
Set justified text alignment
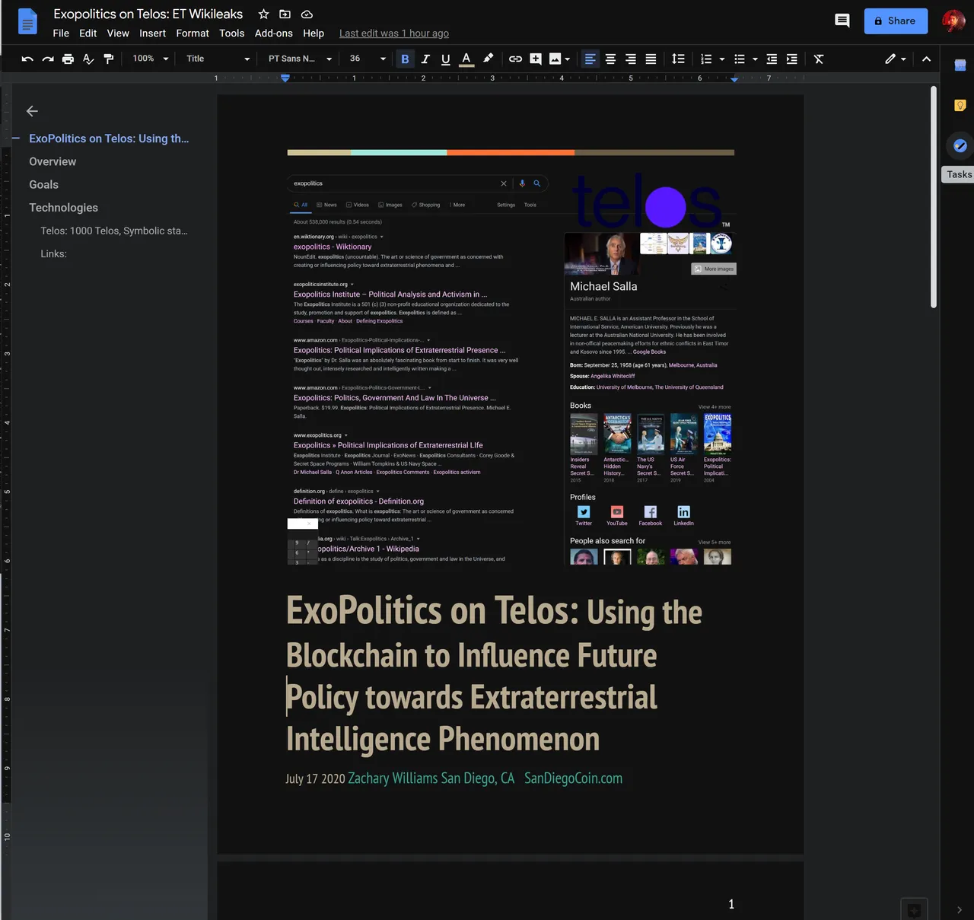coord(651,59)
